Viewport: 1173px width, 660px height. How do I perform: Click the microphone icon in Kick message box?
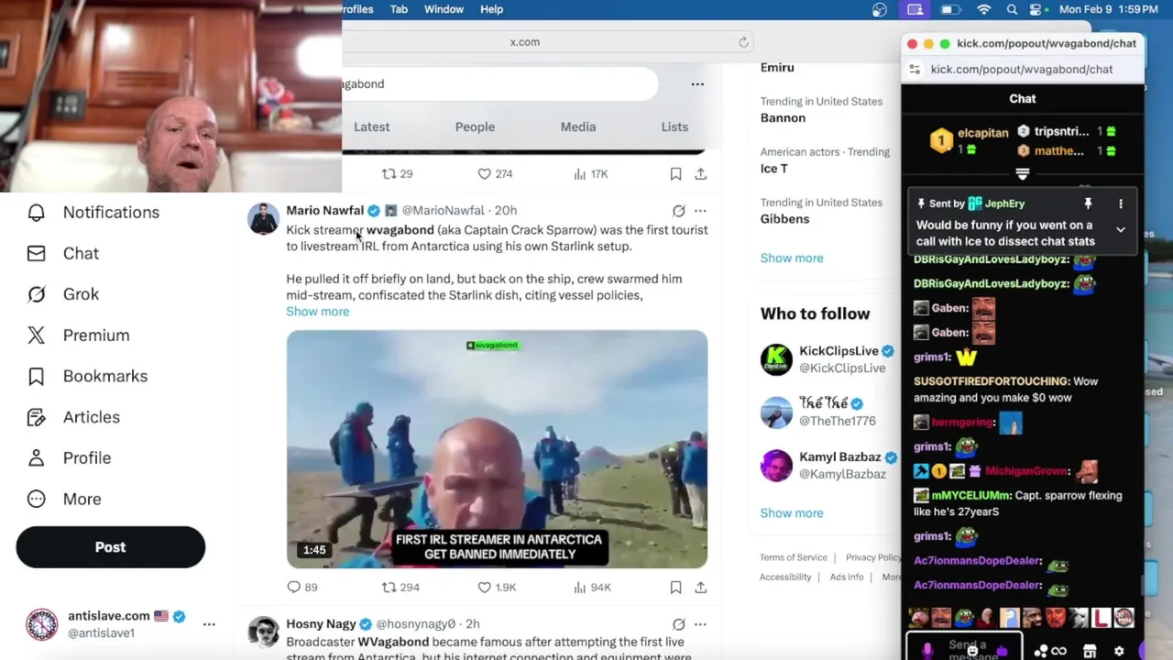click(x=926, y=649)
